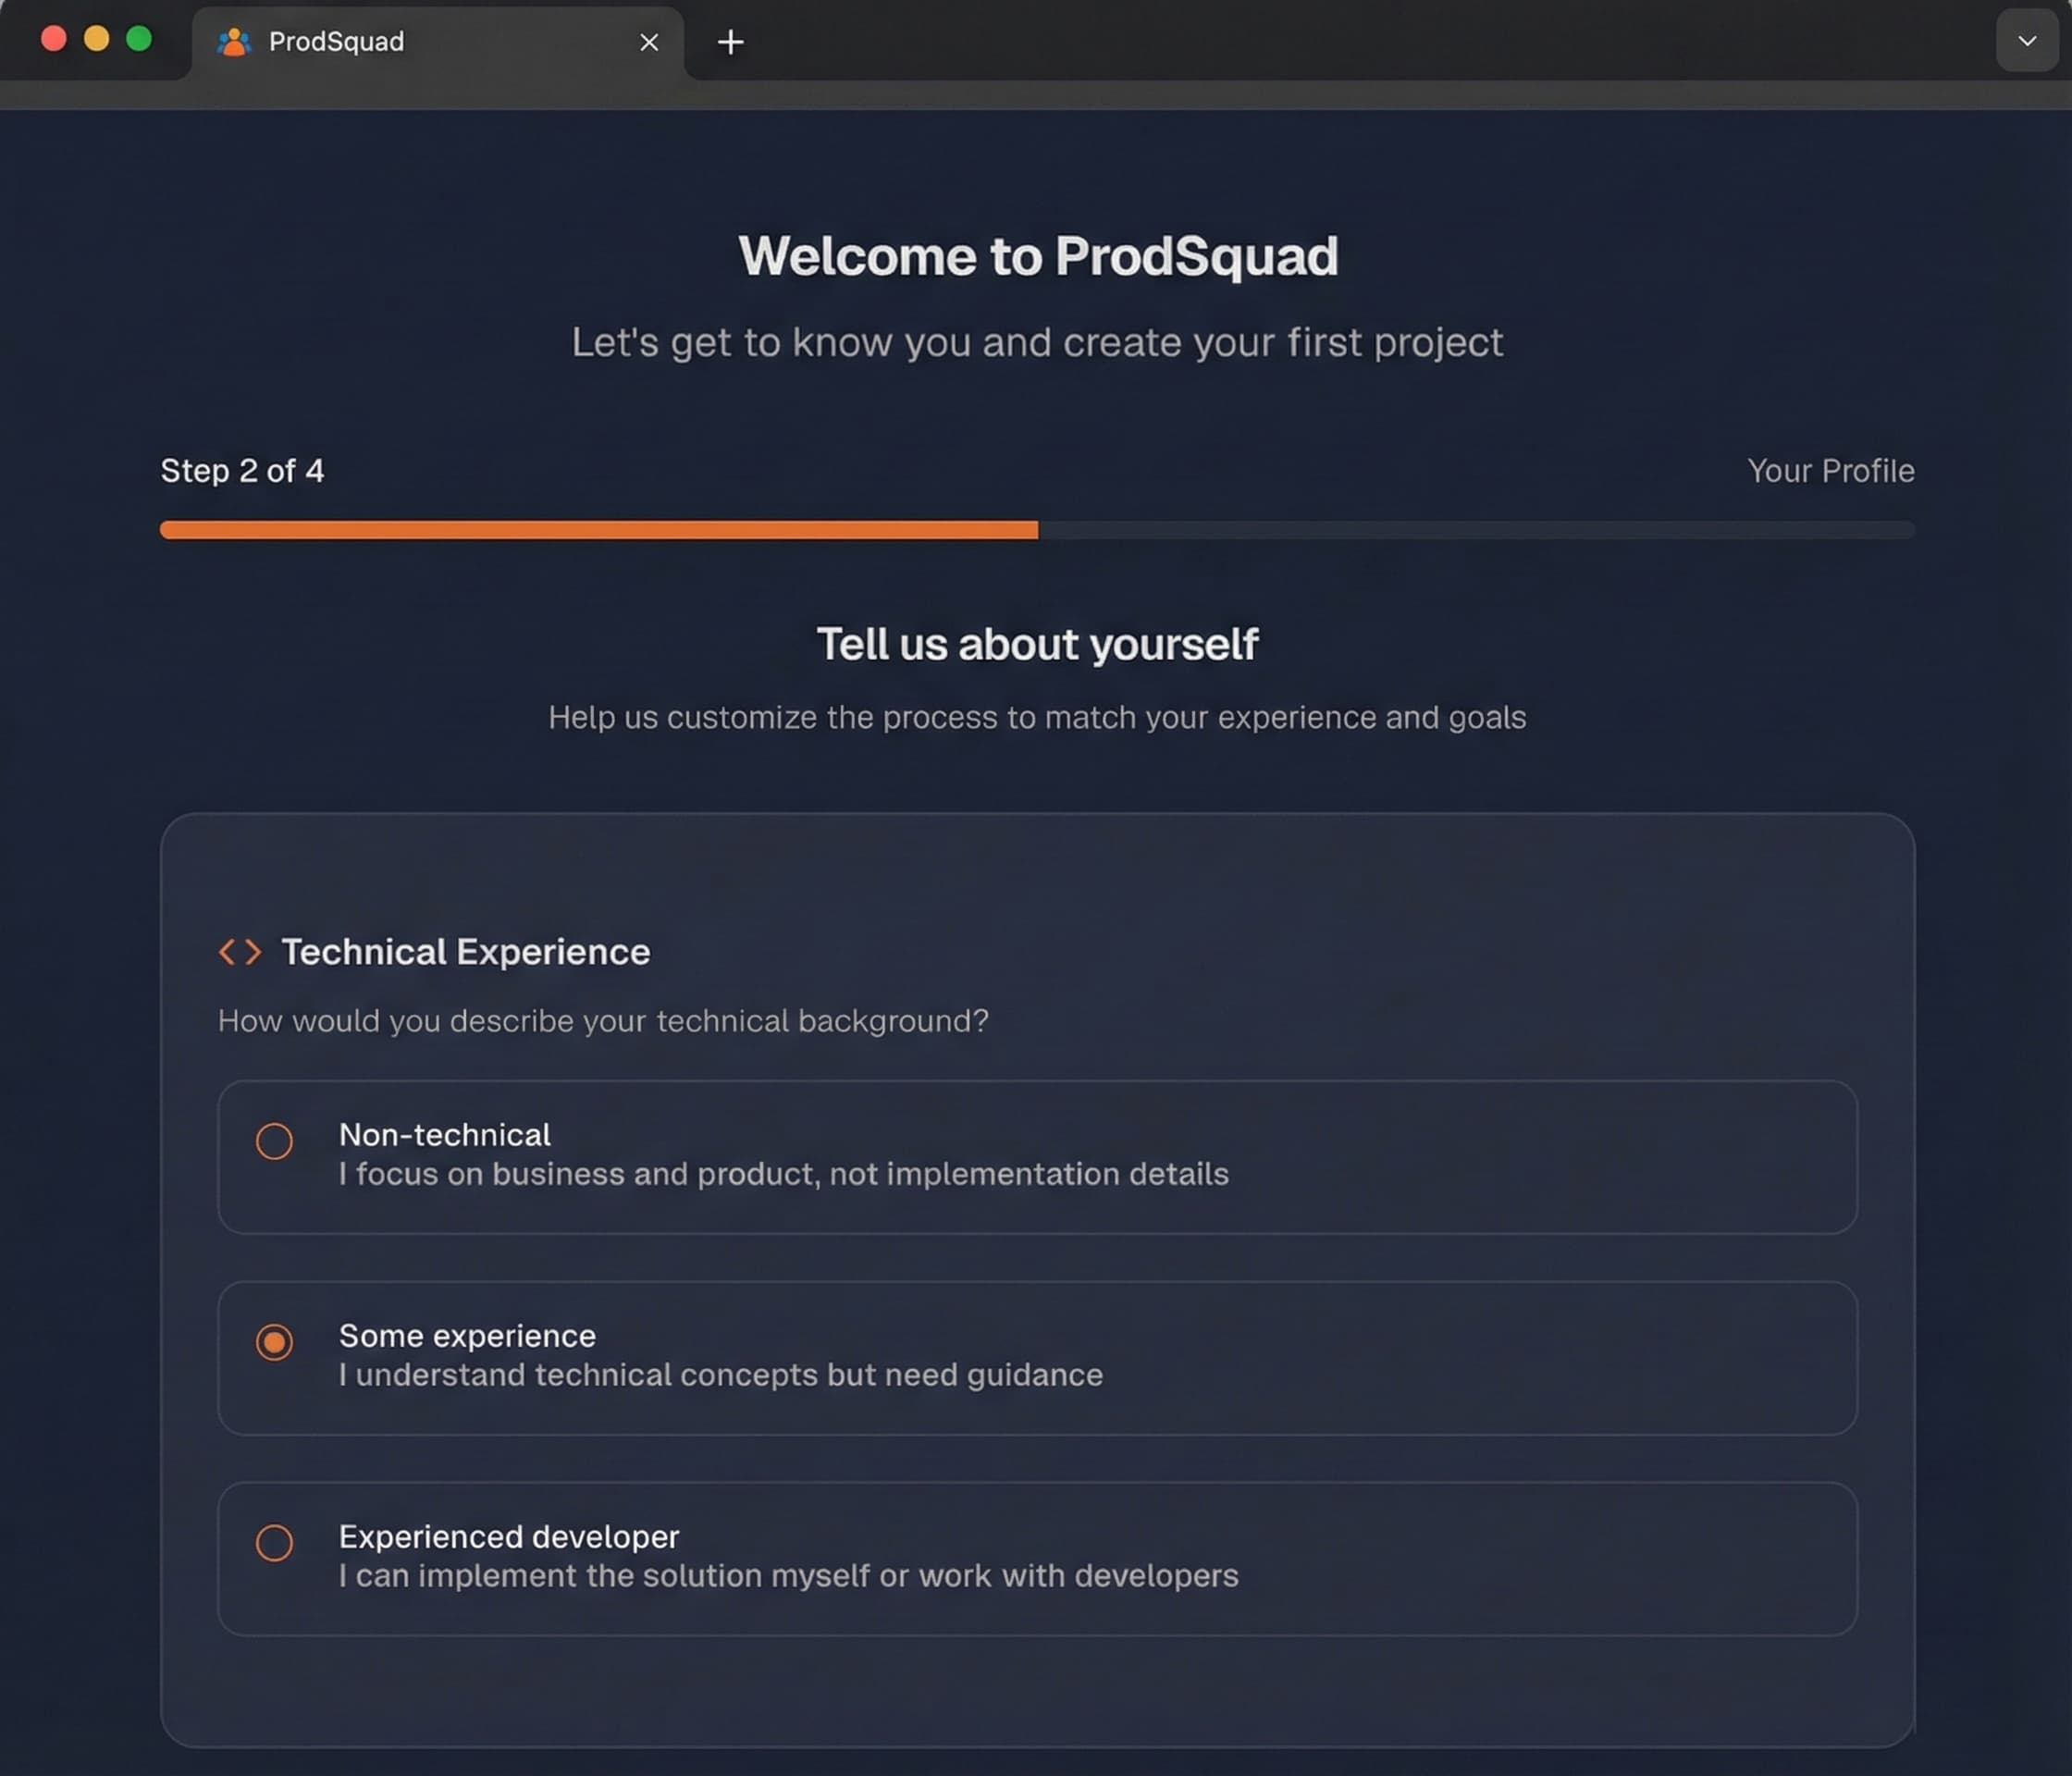The width and height of the screenshot is (2072, 1776).
Task: Close the ProdSquad tab with the X icon
Action: (x=649, y=42)
